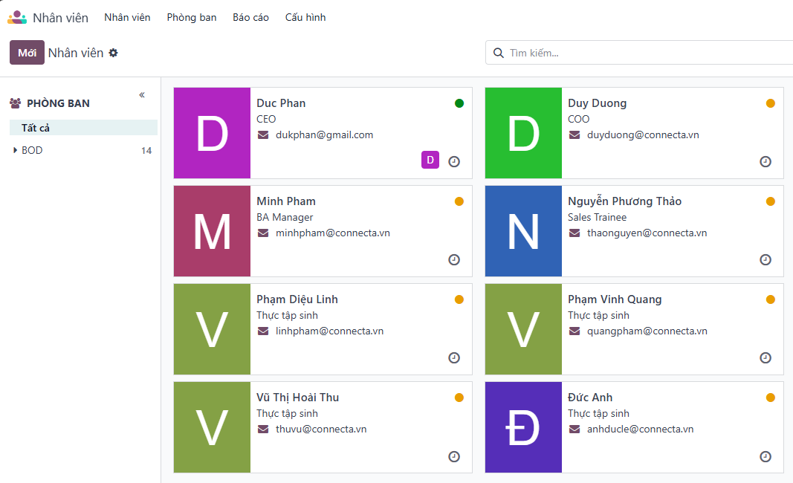
Task: Select Tất cả department filter
Action: tap(83, 128)
